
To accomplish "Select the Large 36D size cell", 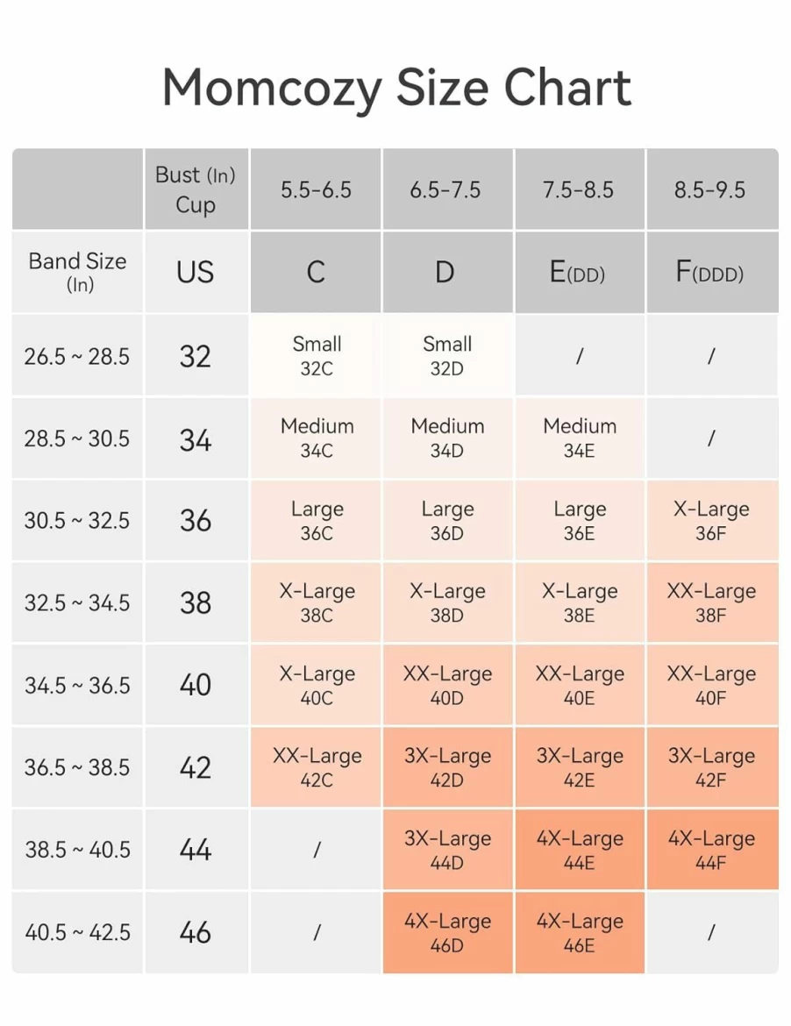I will [447, 520].
